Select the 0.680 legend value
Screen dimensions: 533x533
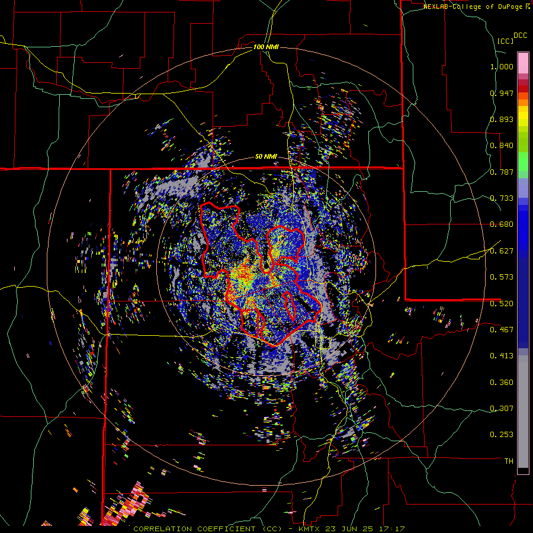502,224
